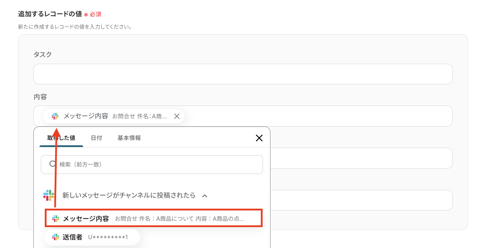Click the Slack icon on the メッセージ内容 chip
Viewport: 484px width, 248px height.
point(55,116)
